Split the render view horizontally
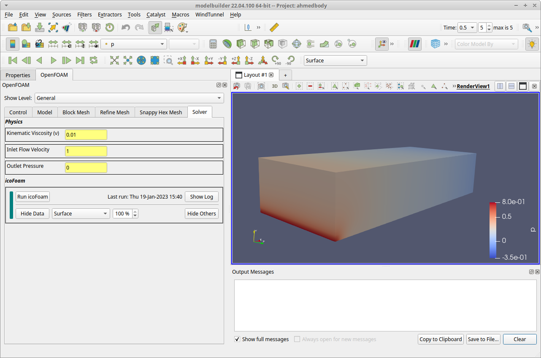 [500, 86]
